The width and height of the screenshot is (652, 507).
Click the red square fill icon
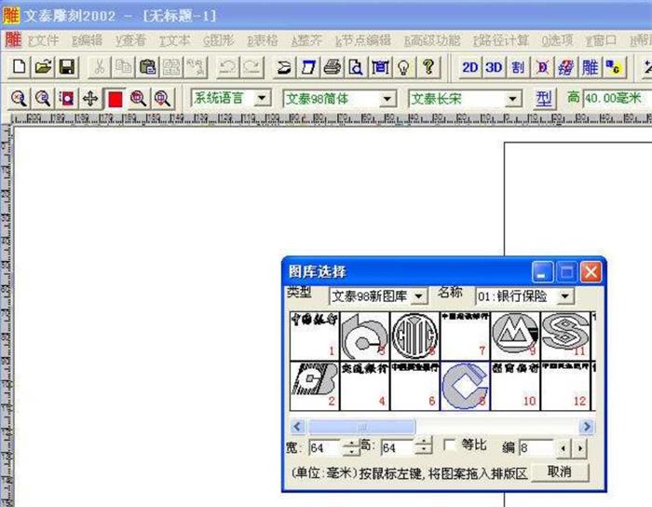tap(115, 99)
